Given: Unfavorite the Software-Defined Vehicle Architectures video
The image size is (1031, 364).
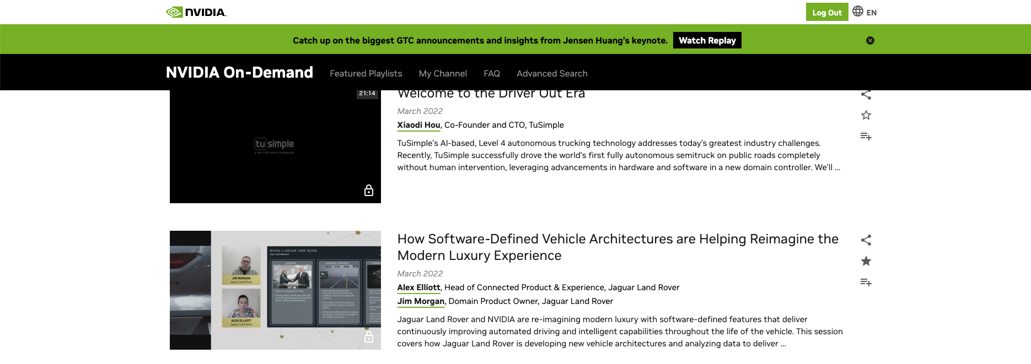Looking at the screenshot, I should 866,261.
